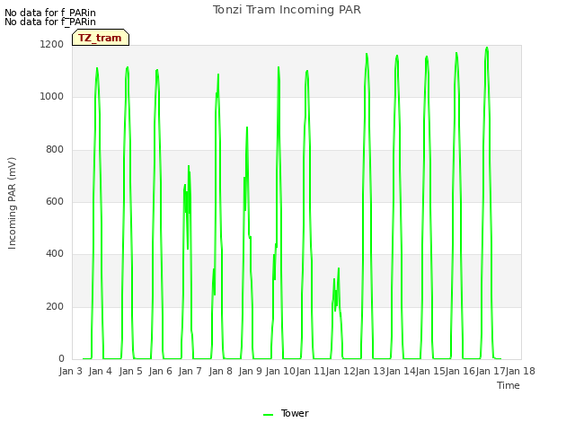The width and height of the screenshot is (575, 431).
Task: Click the low Jan 12 PAR peak
Action: [x=339, y=269]
